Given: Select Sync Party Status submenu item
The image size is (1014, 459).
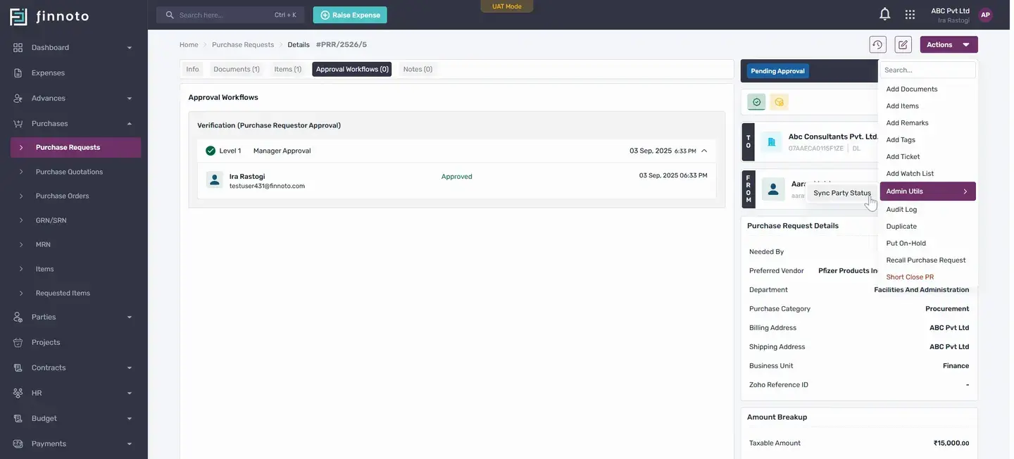Looking at the screenshot, I should 842,193.
